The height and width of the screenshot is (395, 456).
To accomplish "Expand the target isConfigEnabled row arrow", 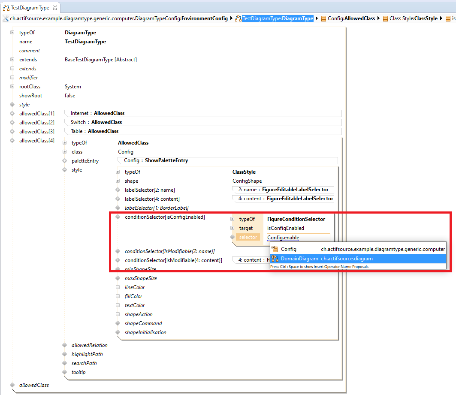I will [232, 228].
